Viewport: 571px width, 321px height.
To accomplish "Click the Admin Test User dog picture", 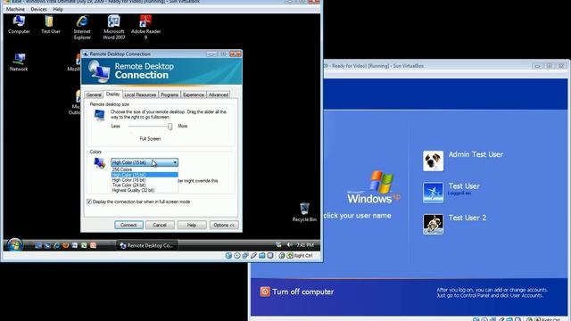I will click(x=433, y=160).
